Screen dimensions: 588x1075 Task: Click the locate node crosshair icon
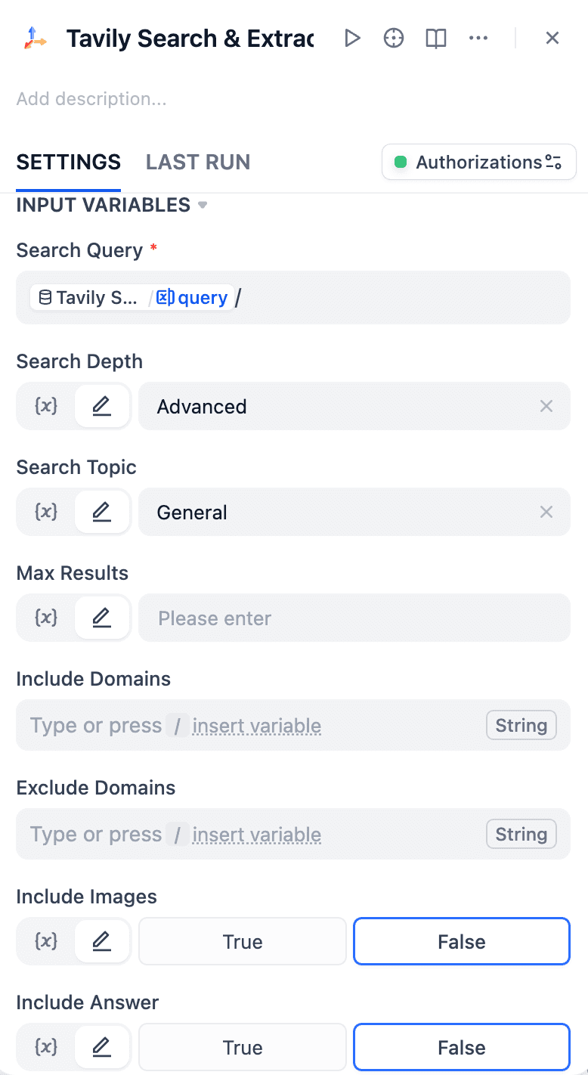[394, 38]
